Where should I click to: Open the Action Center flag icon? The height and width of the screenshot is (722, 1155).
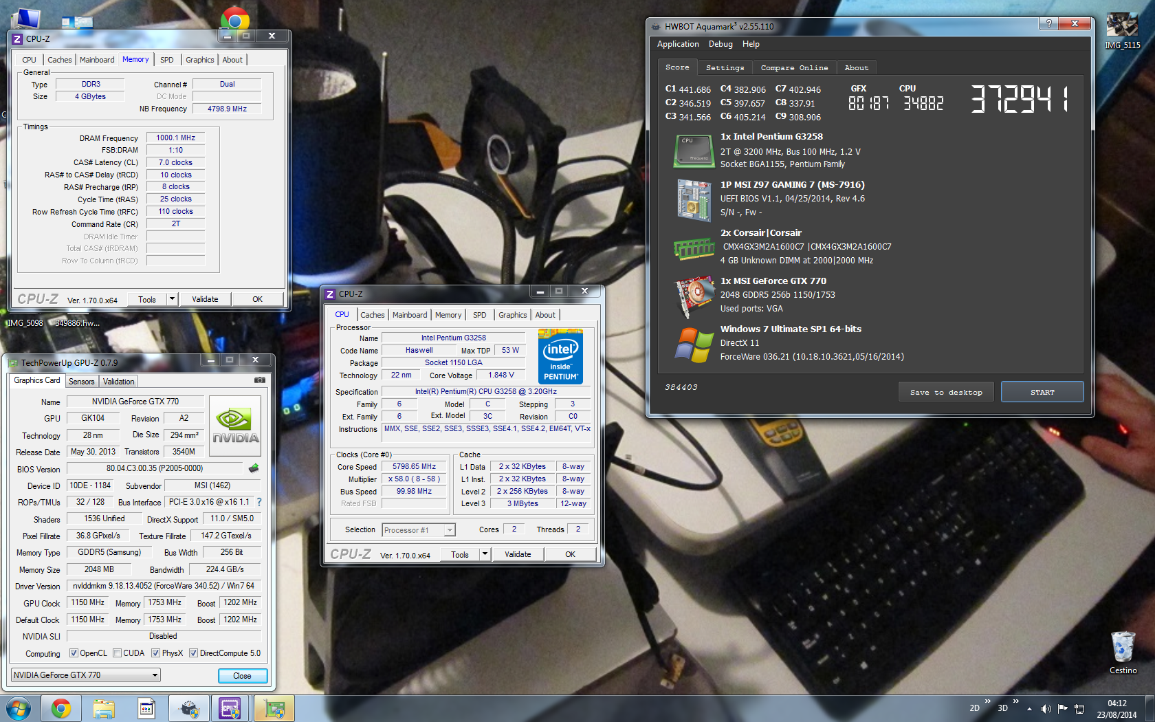1063,709
